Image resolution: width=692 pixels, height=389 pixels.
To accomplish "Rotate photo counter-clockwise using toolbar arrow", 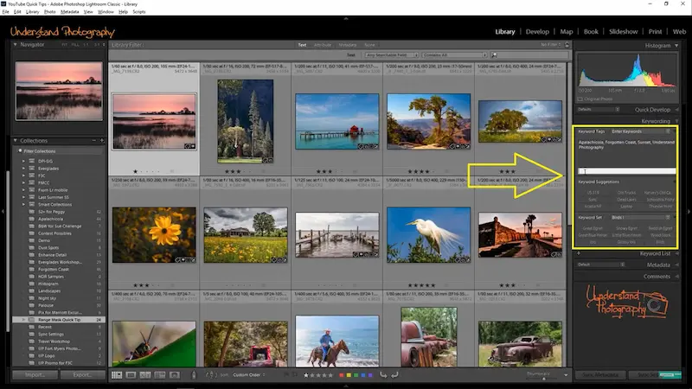I will tap(381, 375).
